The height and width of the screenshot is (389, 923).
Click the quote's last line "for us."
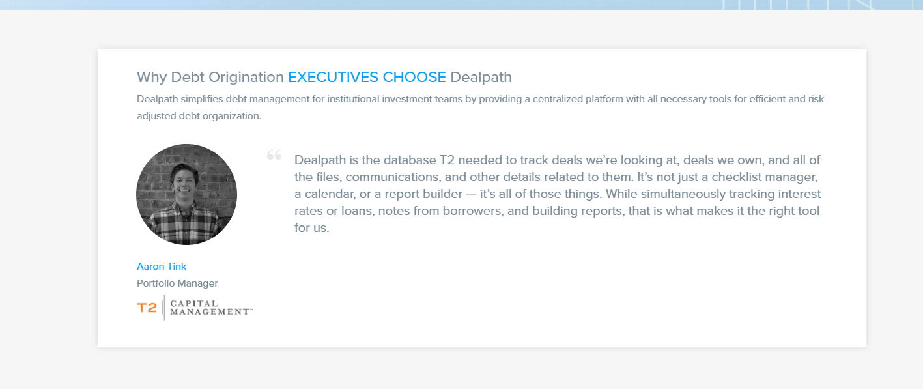pos(312,229)
